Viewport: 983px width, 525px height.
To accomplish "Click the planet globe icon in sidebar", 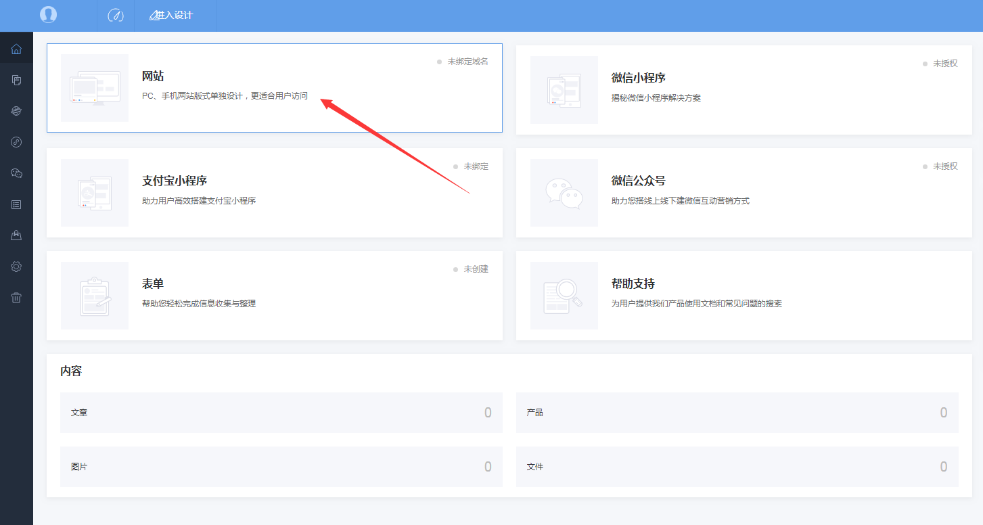I will coord(16,111).
